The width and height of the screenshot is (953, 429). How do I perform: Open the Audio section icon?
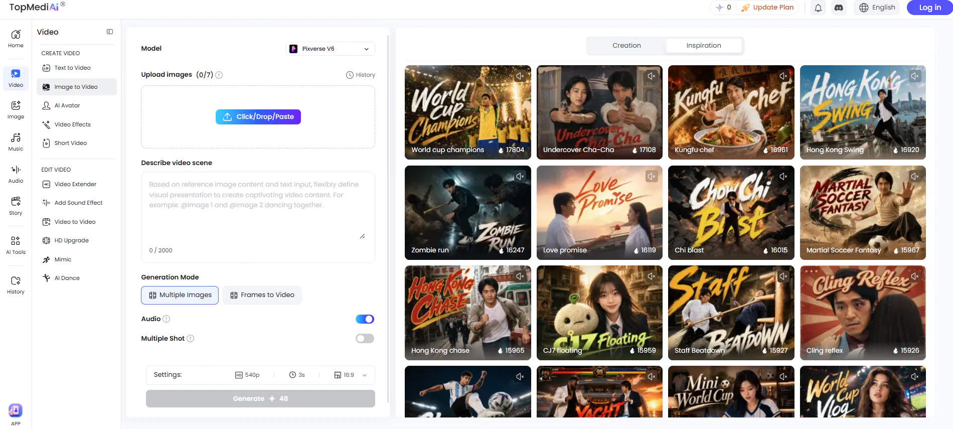(16, 174)
